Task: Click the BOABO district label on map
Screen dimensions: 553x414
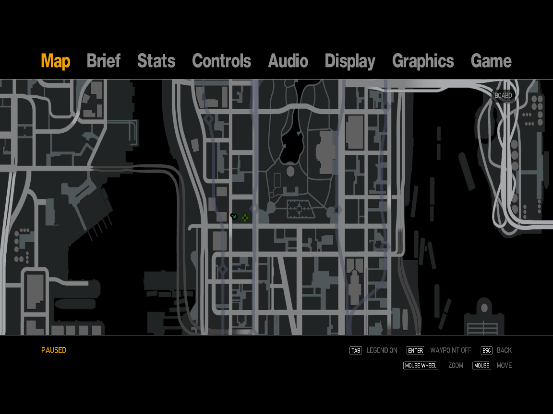Action: coord(503,96)
